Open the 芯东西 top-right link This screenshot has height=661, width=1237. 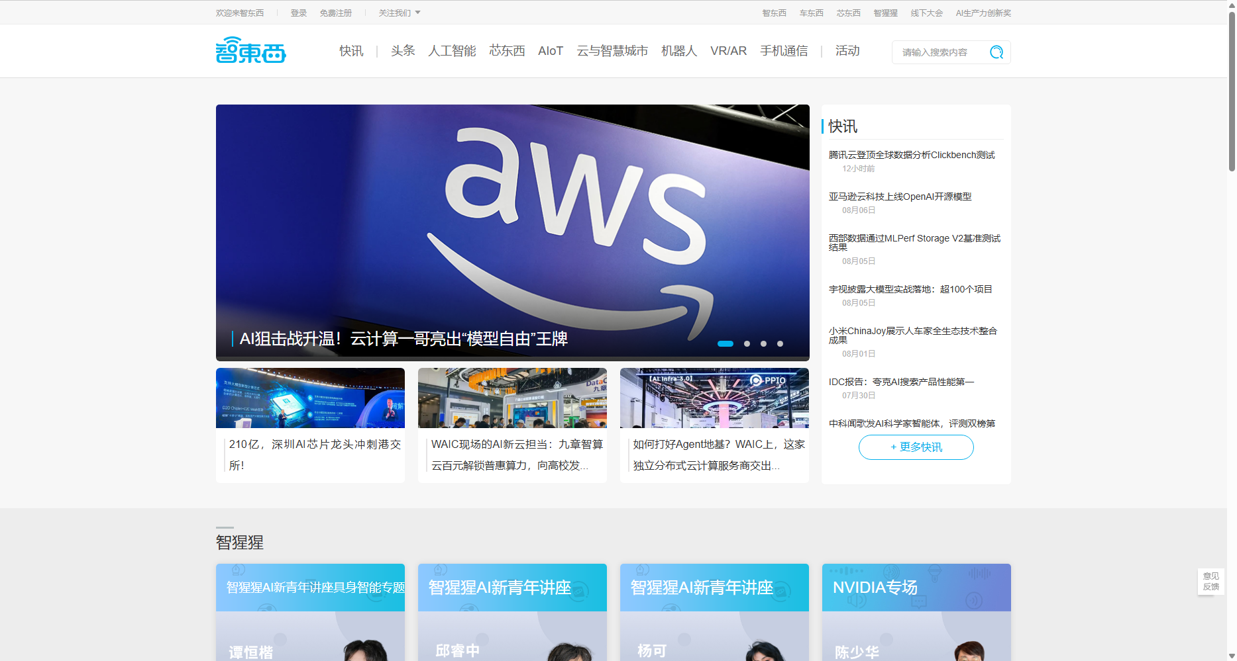click(x=848, y=13)
